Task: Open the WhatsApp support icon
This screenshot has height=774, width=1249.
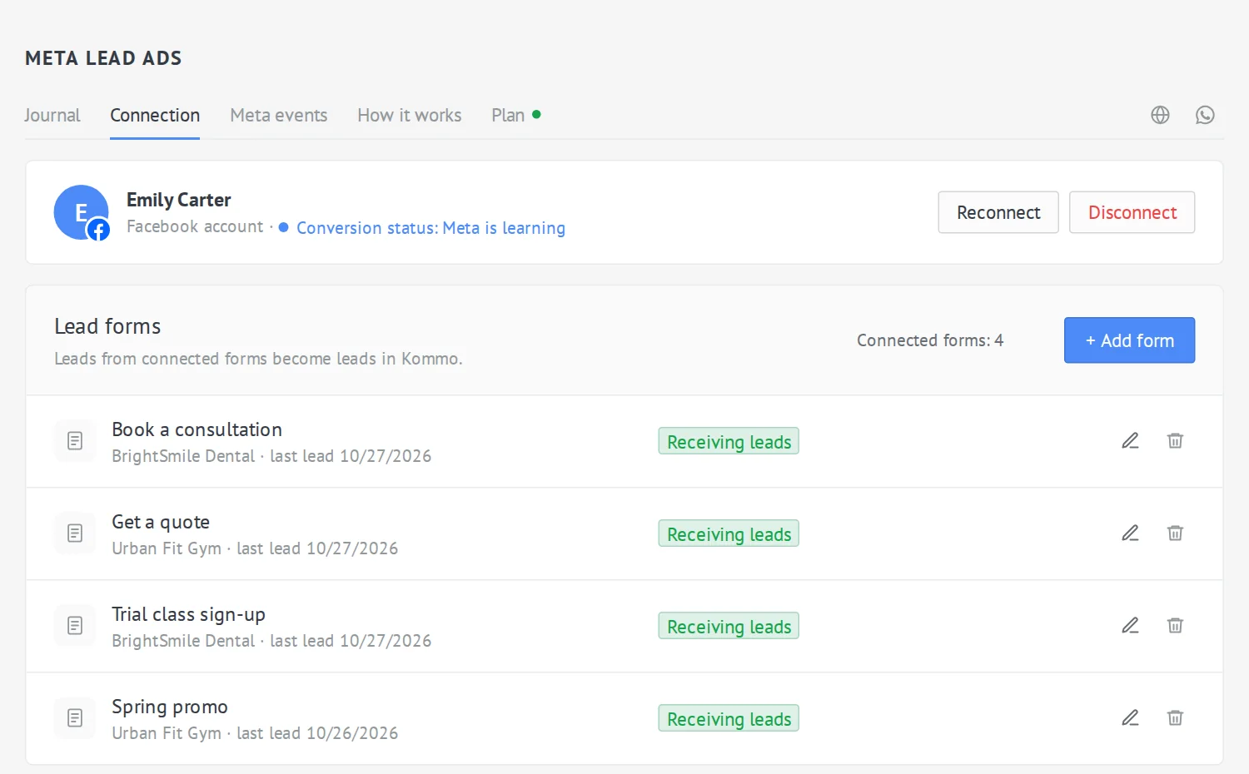Action: pyautogui.click(x=1205, y=115)
